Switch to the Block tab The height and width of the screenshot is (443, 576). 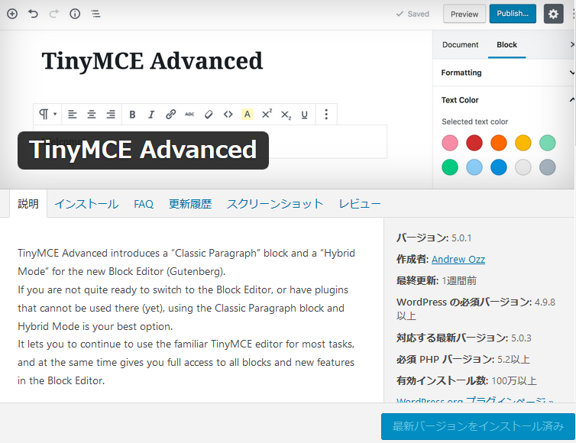pos(506,45)
